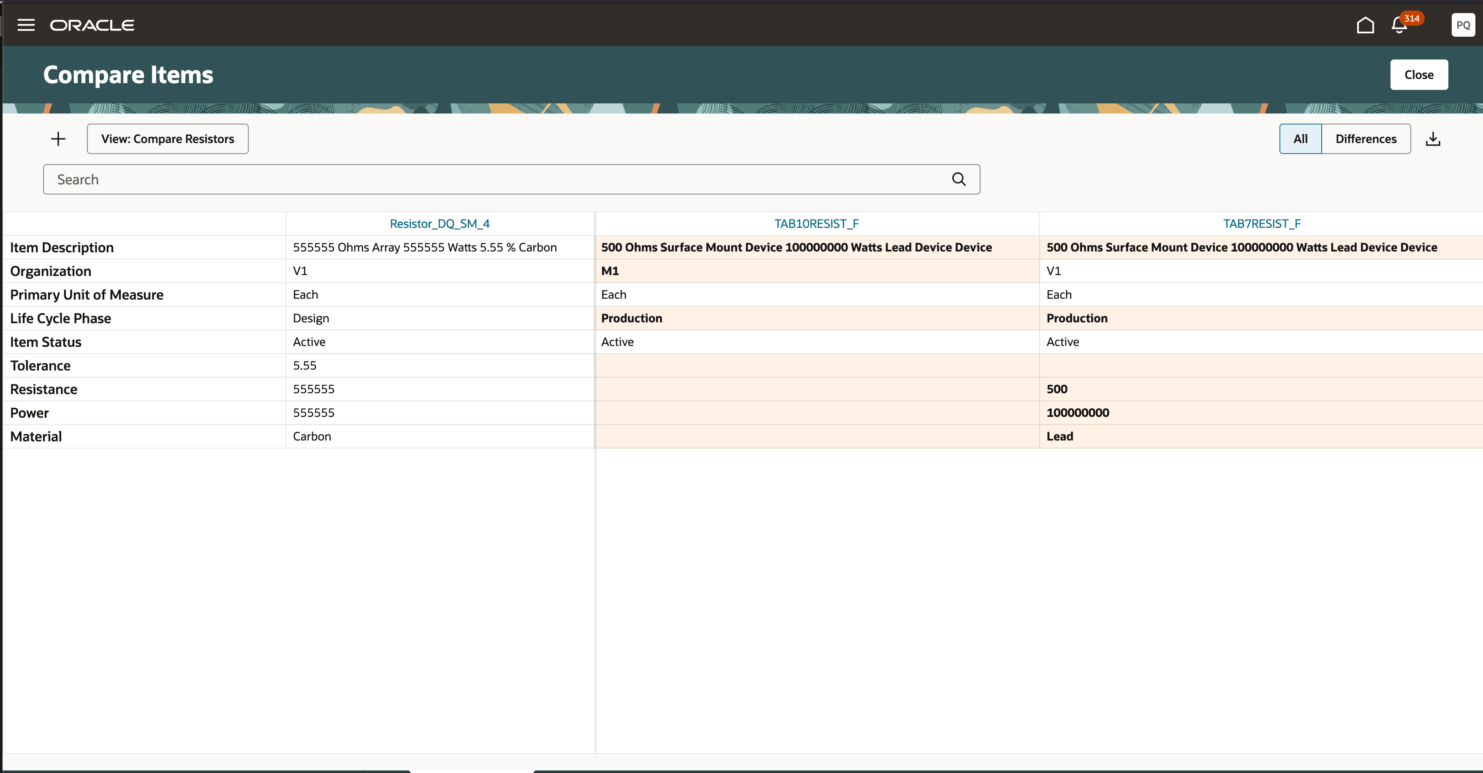
Task: Open the hamburger navigation menu
Action: [x=26, y=25]
